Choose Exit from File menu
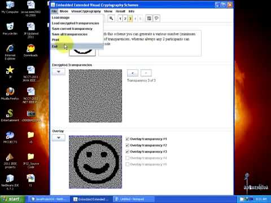 (x=77, y=46)
